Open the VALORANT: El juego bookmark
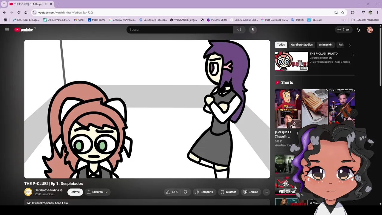This screenshot has width=382, height=215. [184, 20]
